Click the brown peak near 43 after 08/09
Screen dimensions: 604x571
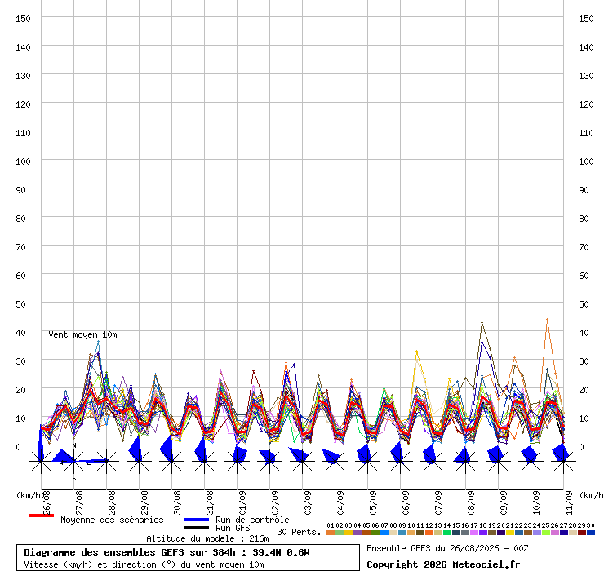pyautogui.click(x=482, y=323)
